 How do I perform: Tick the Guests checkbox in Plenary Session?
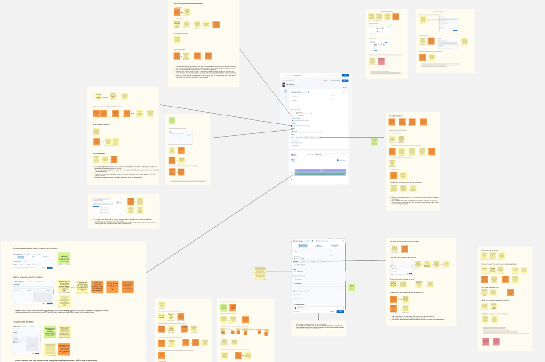tap(294, 283)
